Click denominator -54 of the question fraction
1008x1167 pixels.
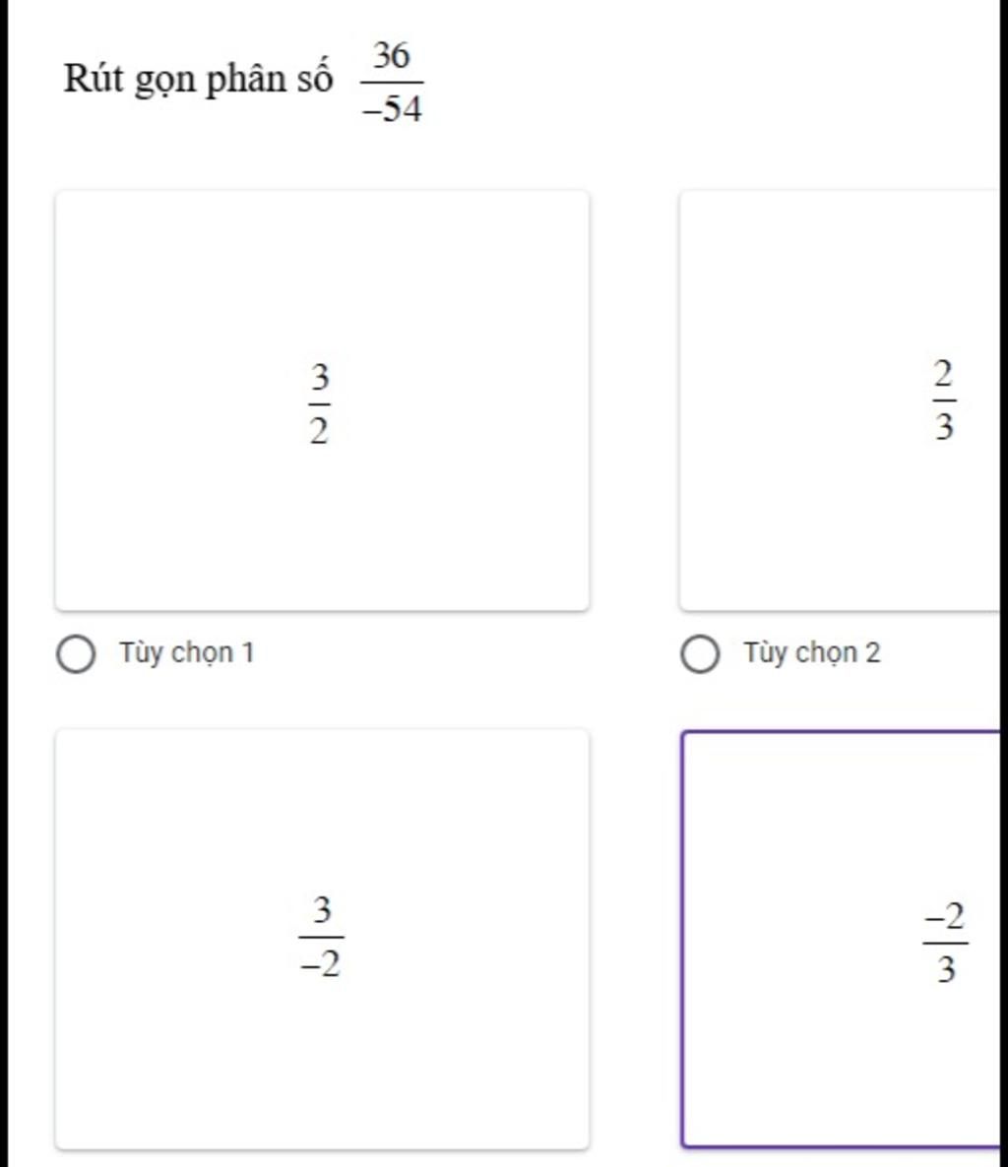[x=393, y=108]
